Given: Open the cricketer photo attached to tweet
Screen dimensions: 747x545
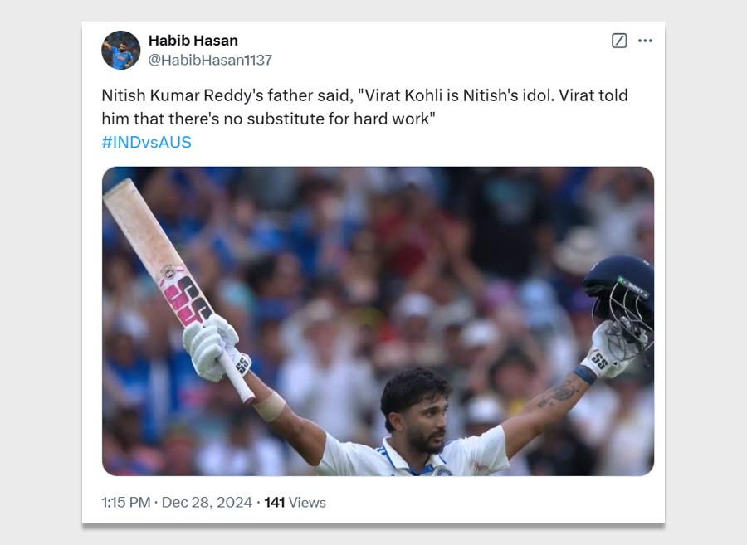Looking at the screenshot, I should point(378,321).
